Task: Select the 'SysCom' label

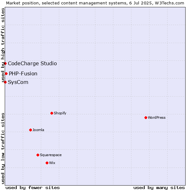Action: pos(18,82)
